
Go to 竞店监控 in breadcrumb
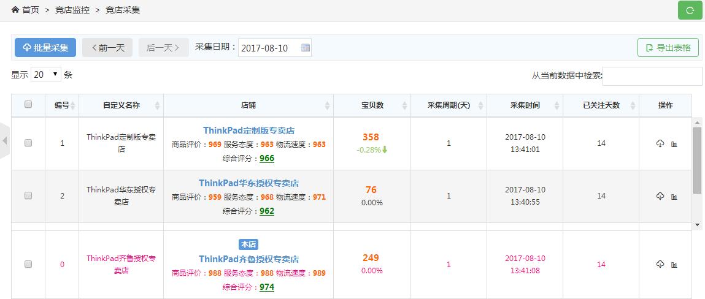[x=72, y=10]
